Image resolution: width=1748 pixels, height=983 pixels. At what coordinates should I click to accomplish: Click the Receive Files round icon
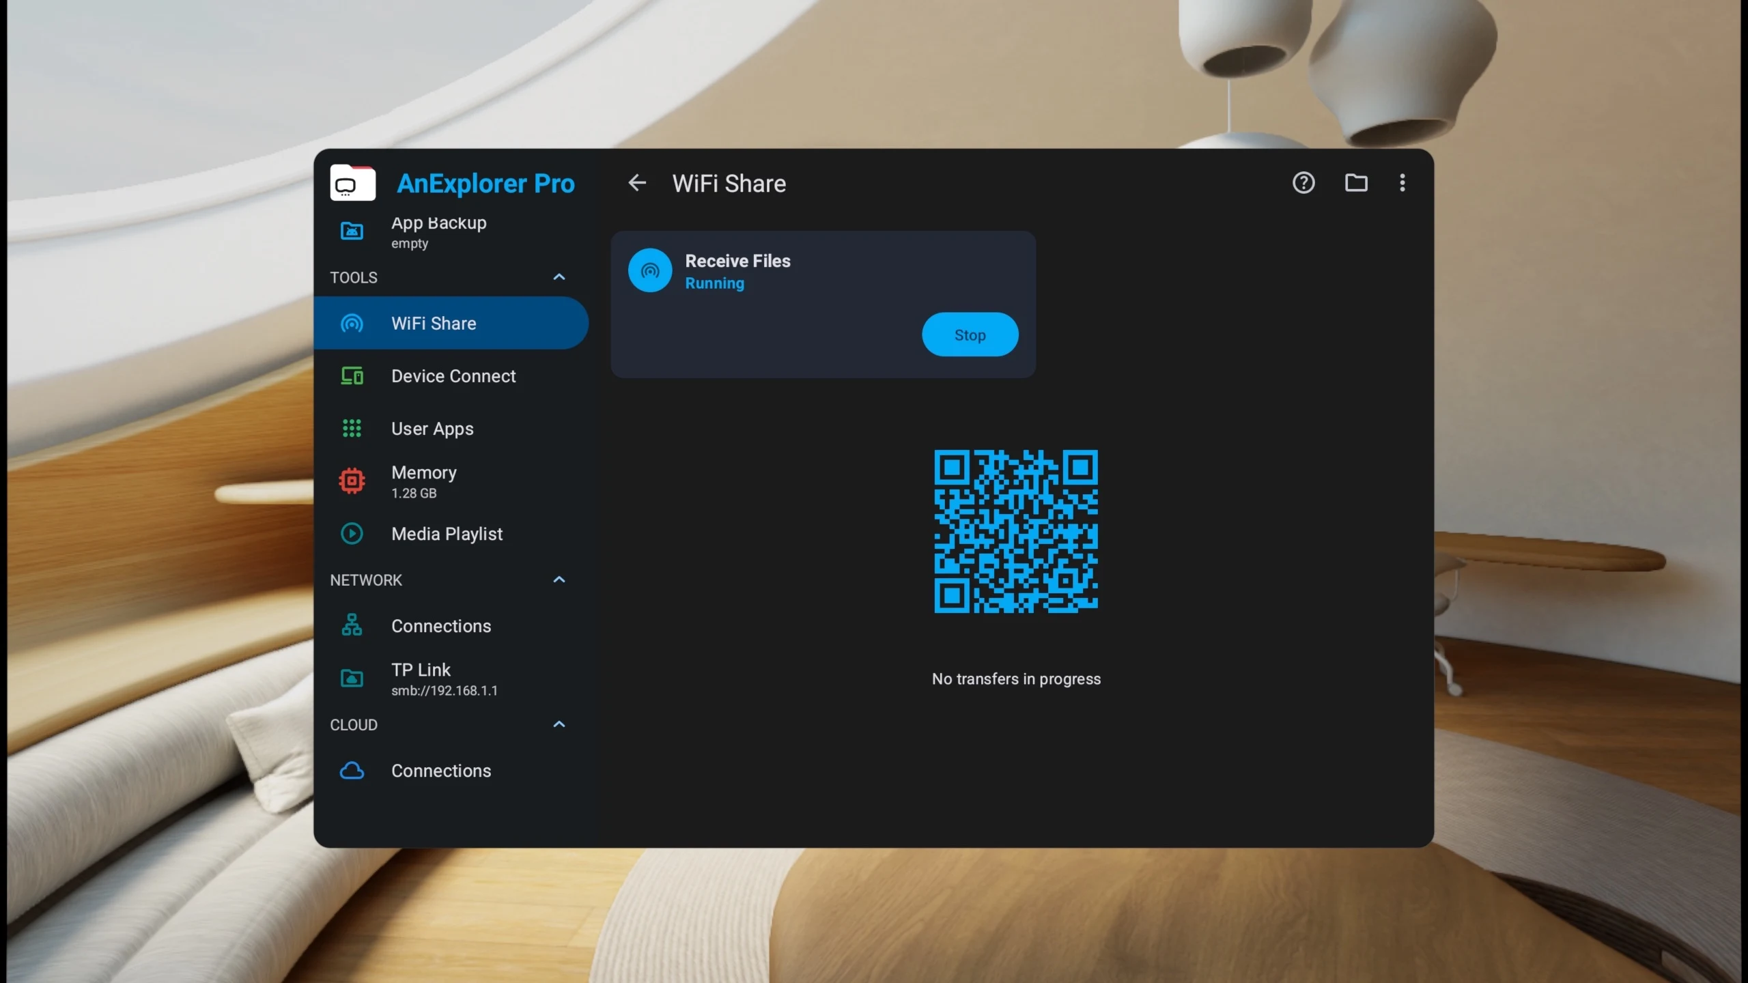(650, 270)
